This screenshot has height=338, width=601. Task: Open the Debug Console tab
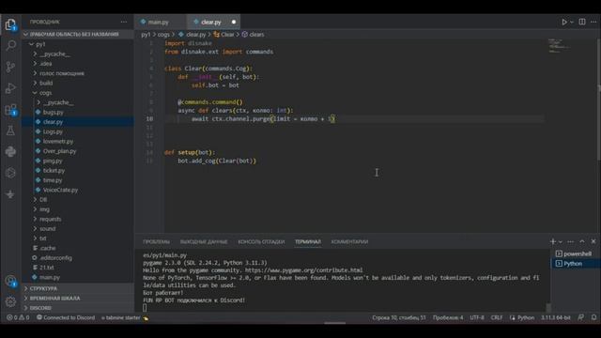261,242
